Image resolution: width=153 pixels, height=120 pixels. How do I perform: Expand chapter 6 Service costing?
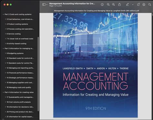5,34
